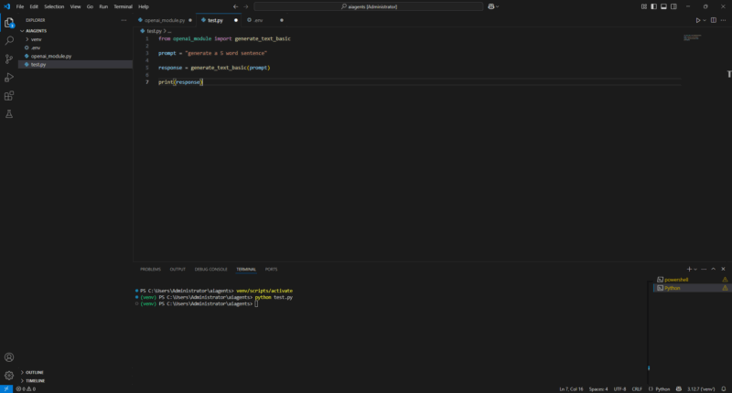
Task: Click the remote window indicator in status bar
Action: [x=6, y=388]
